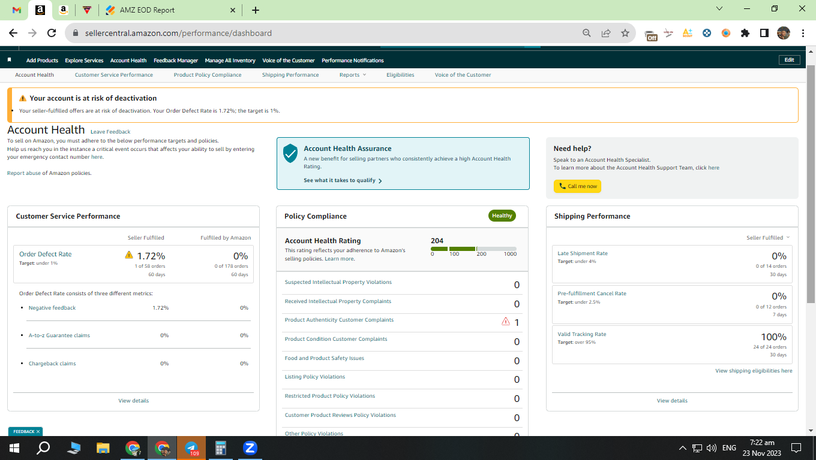Screen dimensions: 816x460
Task: Open Product Authenticity Customer Complaints
Action: tap(340, 320)
